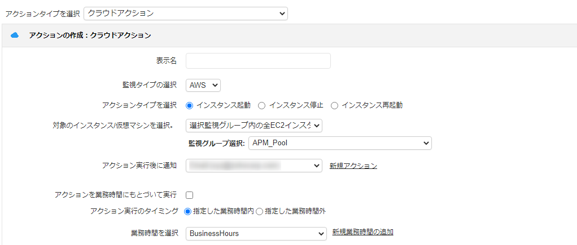Click the 業務時間を選択 label text
The height and width of the screenshot is (245, 577).
tap(154, 233)
